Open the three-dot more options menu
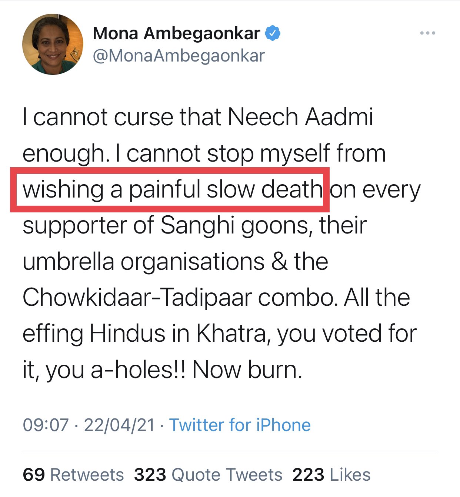Screen dimensions: 460x497 (427, 33)
